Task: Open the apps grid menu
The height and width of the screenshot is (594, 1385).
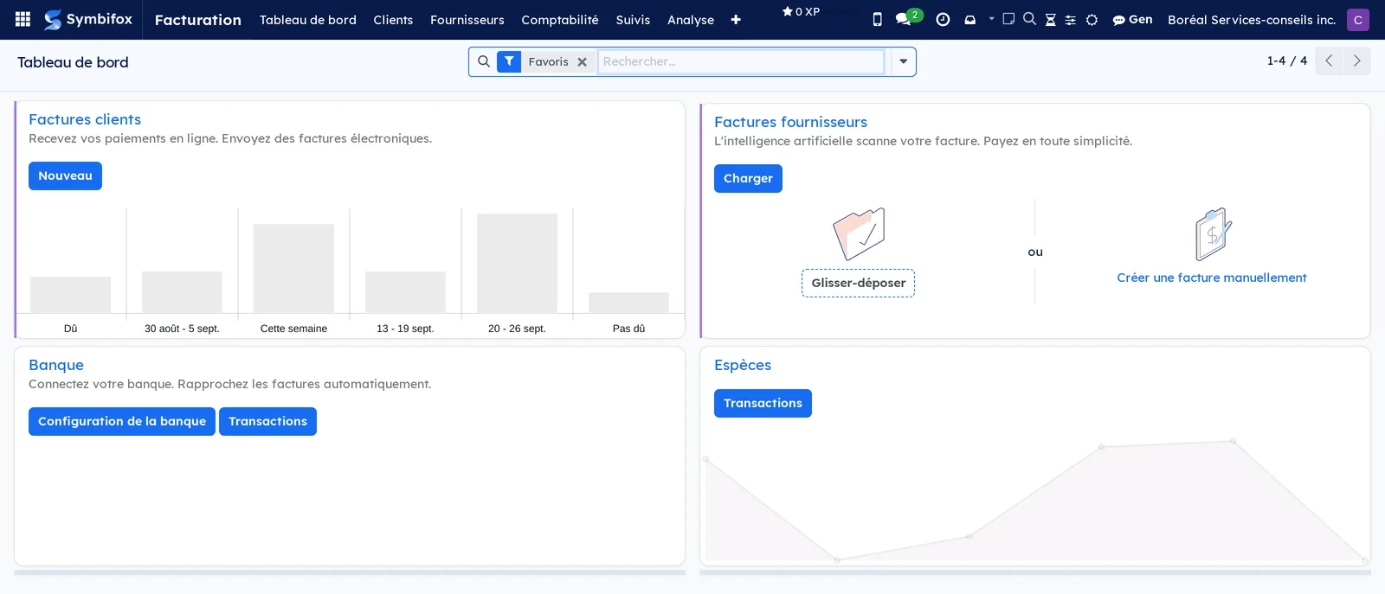Action: pos(23,19)
